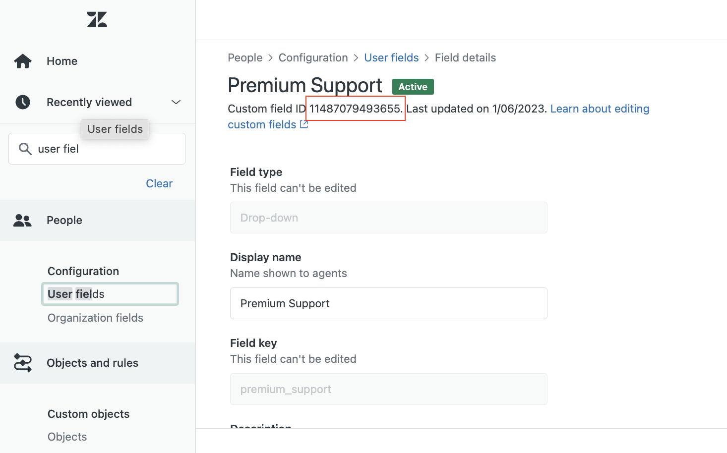727x453 pixels.
Task: Click the Display name input field
Action: (388, 303)
